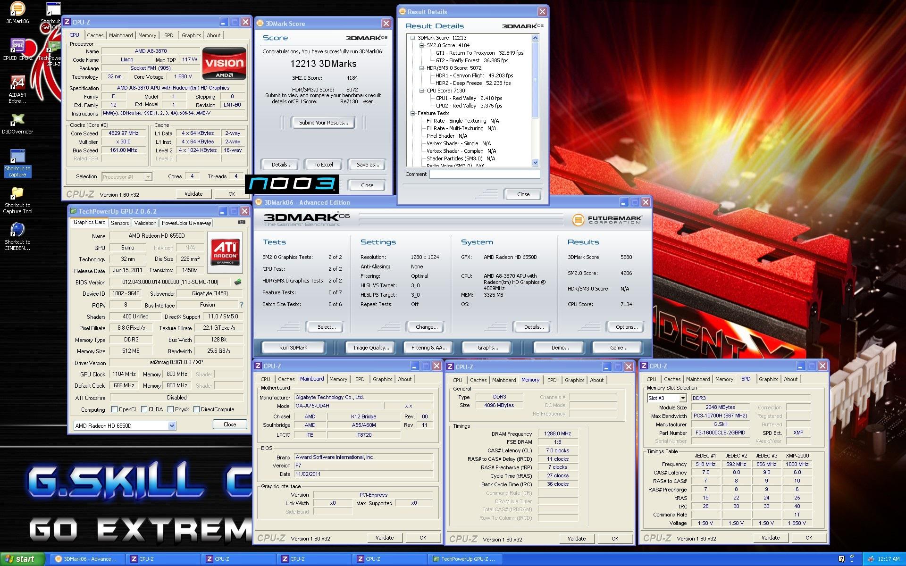
Task: Open the 3DMark06 desktop icon
Action: pos(17,9)
